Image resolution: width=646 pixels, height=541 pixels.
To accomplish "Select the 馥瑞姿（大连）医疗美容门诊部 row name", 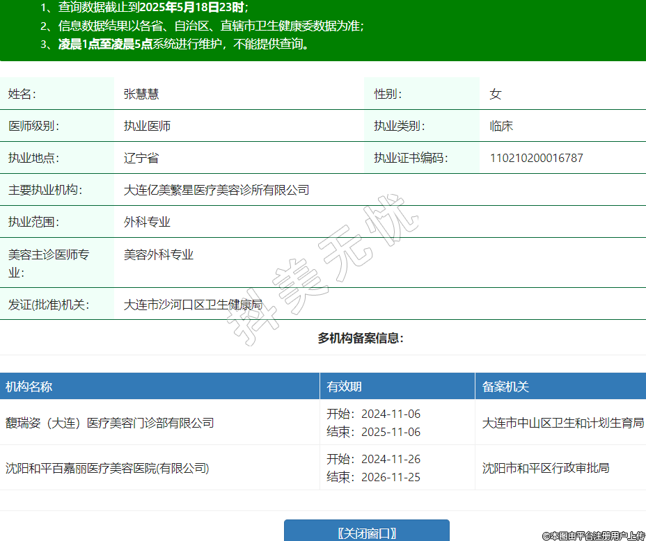I will 109,423.
